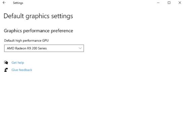This screenshot has height=126, width=183.
Task: Click the Get help chat bubble icon
Action: click(x=6, y=63)
